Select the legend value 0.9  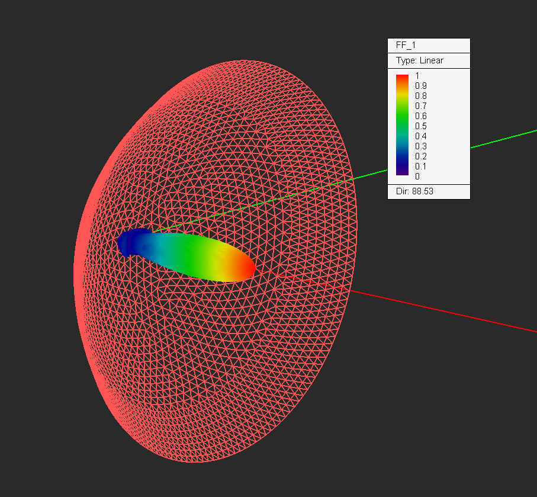pos(420,86)
